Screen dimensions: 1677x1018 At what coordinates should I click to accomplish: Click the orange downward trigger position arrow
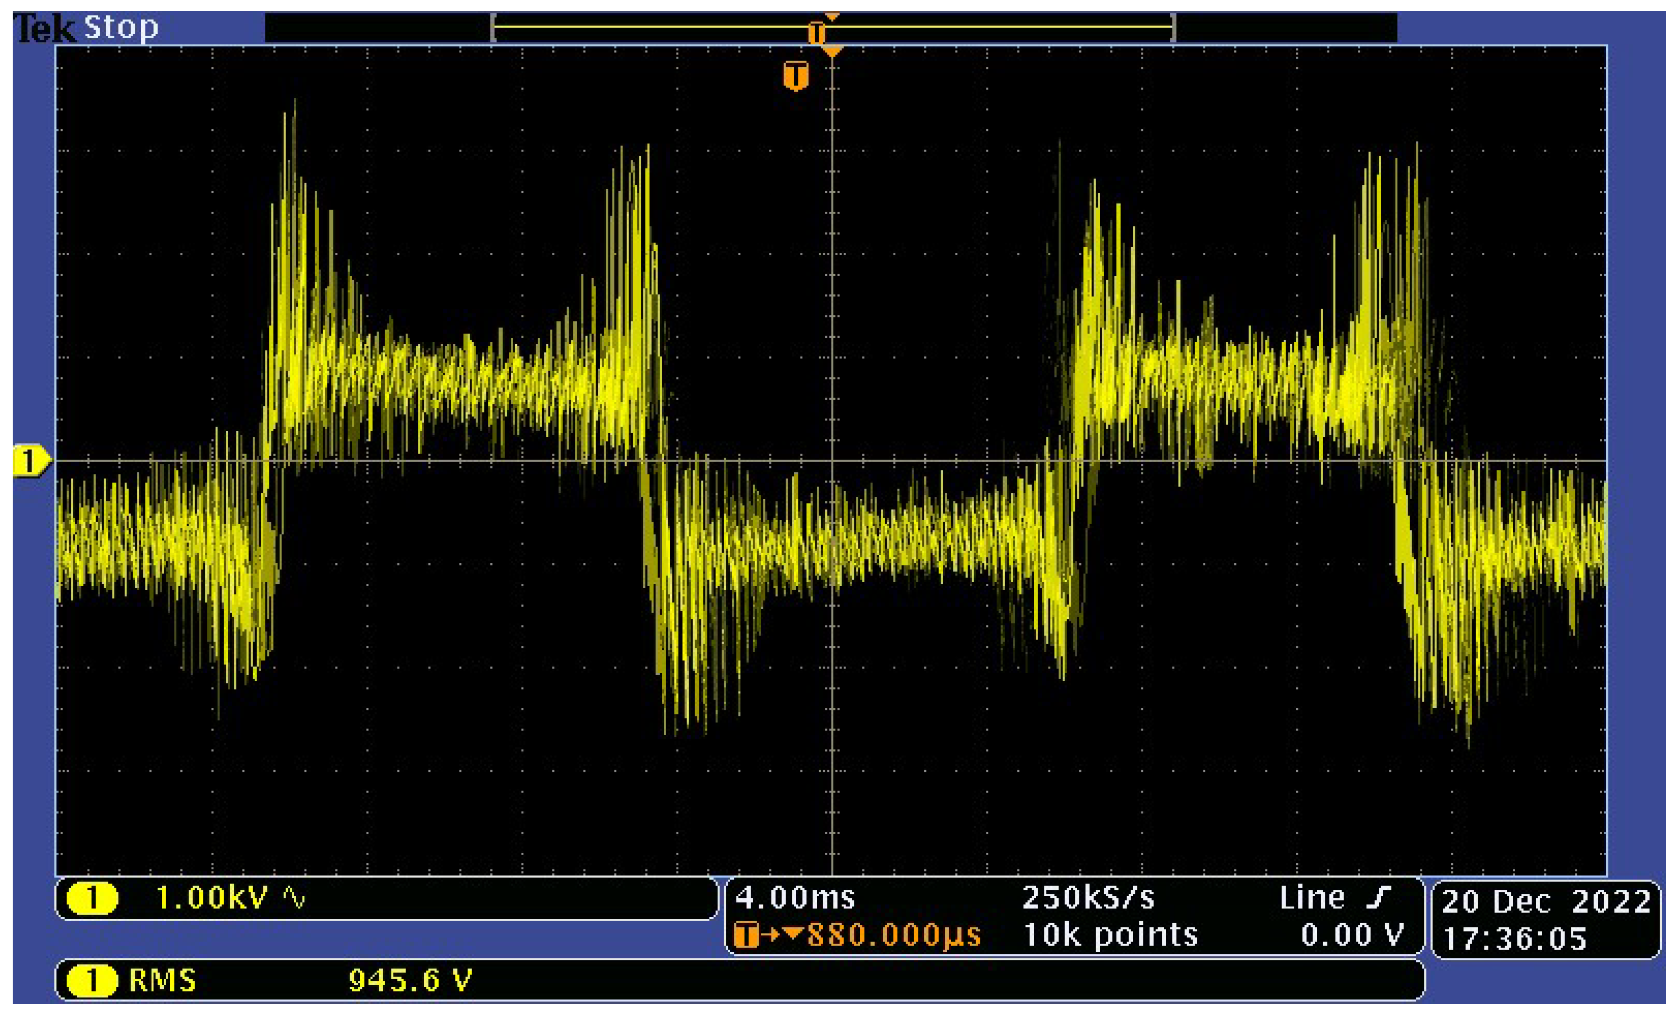click(832, 51)
